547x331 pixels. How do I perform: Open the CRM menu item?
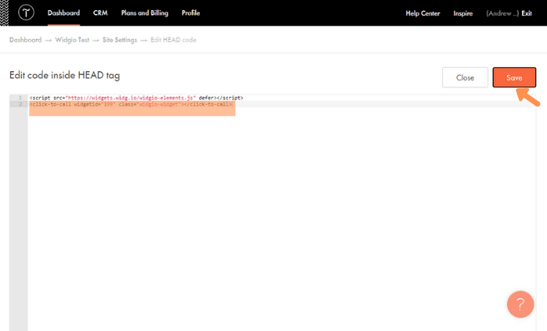point(100,13)
